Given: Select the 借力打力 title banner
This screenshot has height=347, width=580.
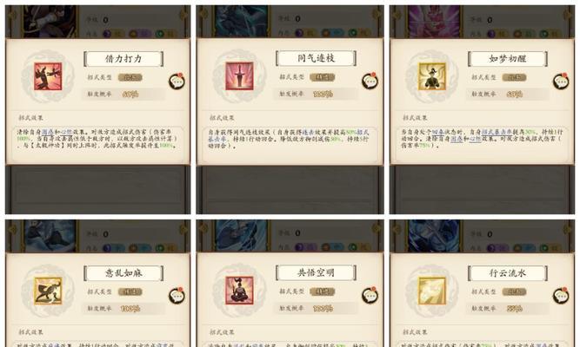Looking at the screenshot, I should tap(123, 59).
